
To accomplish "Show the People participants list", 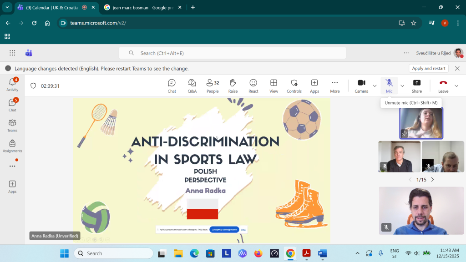I will [x=213, y=85].
